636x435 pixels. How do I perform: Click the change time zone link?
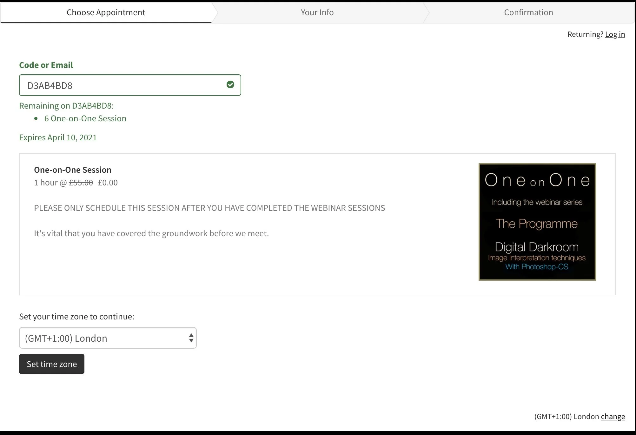[613, 416]
